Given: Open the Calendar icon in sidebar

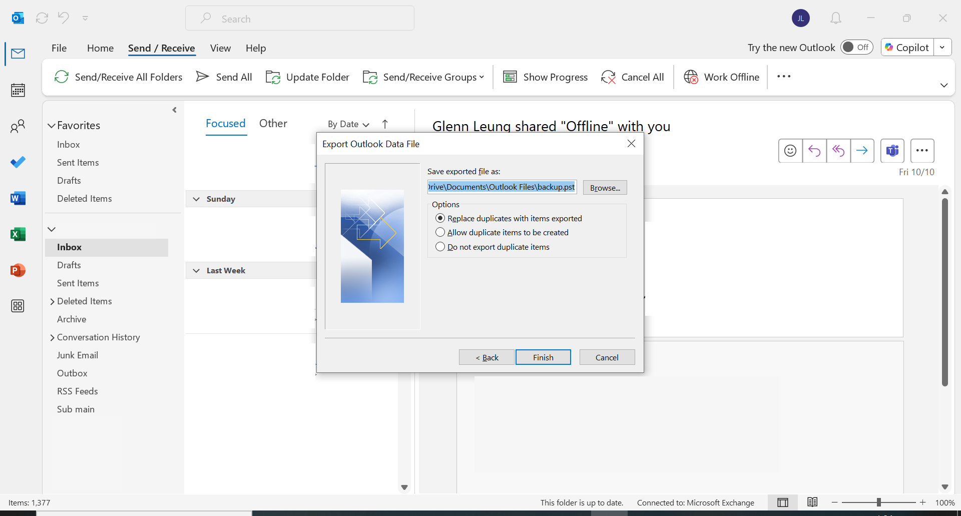Looking at the screenshot, I should (18, 90).
